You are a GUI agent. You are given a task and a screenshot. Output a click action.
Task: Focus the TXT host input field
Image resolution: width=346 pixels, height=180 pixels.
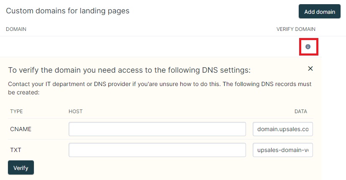[157, 150]
